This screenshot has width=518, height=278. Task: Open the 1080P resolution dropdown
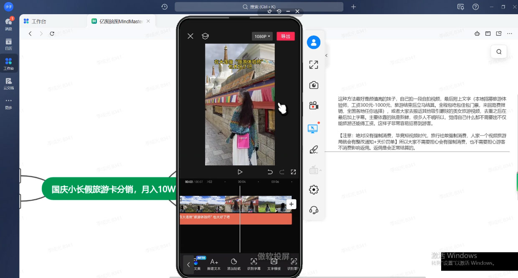[262, 36]
